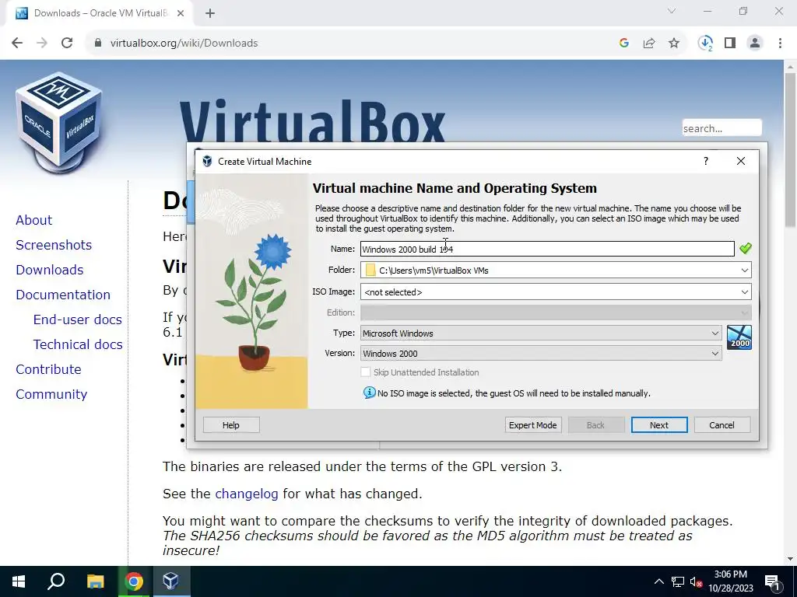
Task: Open the Chrome profile avatar
Action: click(x=755, y=44)
